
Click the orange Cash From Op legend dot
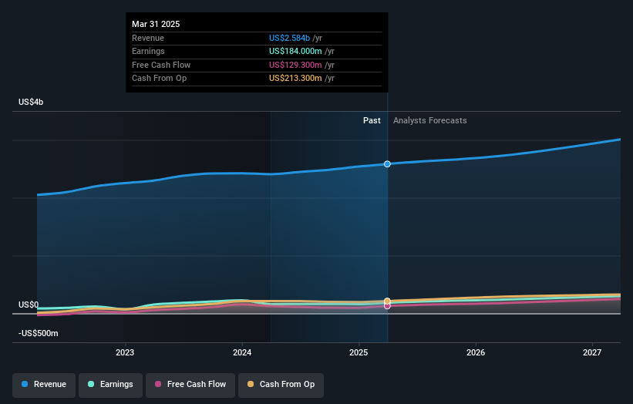click(251, 384)
